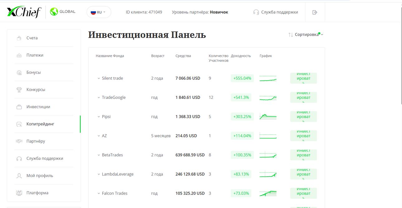Click the Мой профиль user icon

(x=19, y=176)
